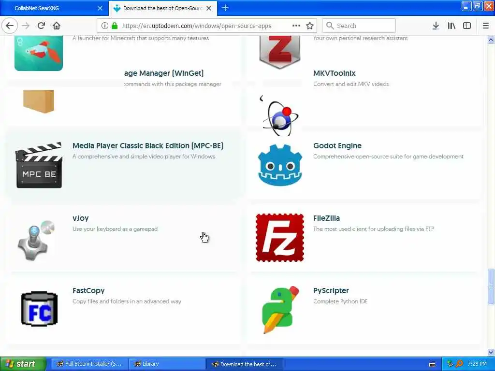
Task: Open the Windows Start menu
Action: (x=23, y=364)
